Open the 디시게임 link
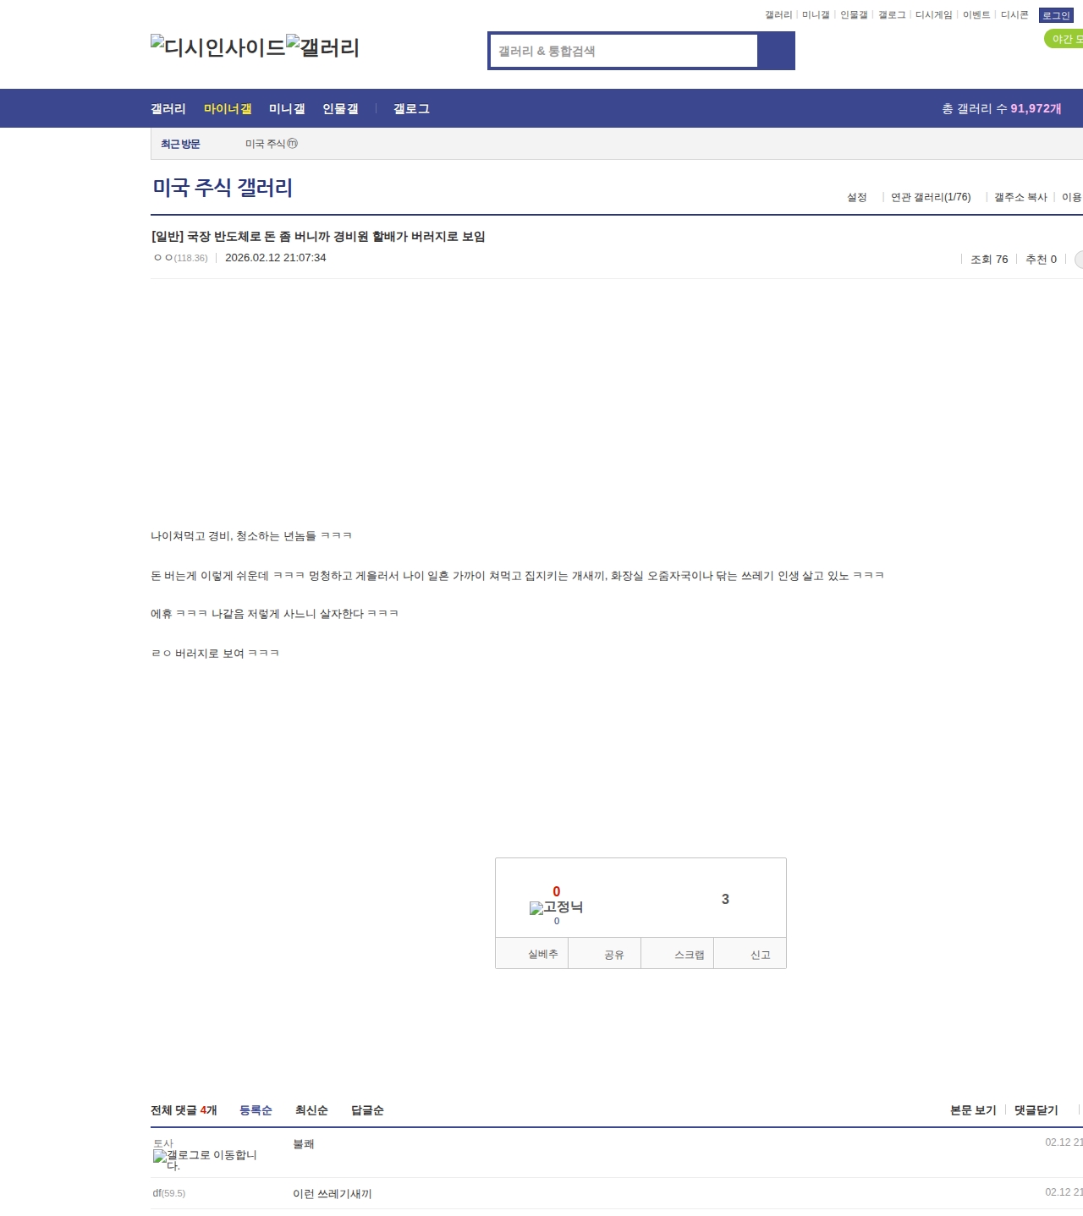 coord(934,15)
